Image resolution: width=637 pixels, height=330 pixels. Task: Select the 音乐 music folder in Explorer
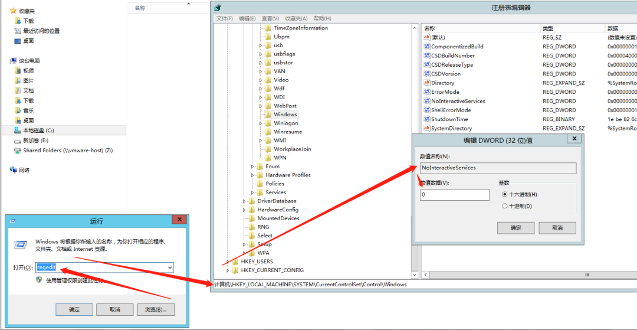coord(28,110)
